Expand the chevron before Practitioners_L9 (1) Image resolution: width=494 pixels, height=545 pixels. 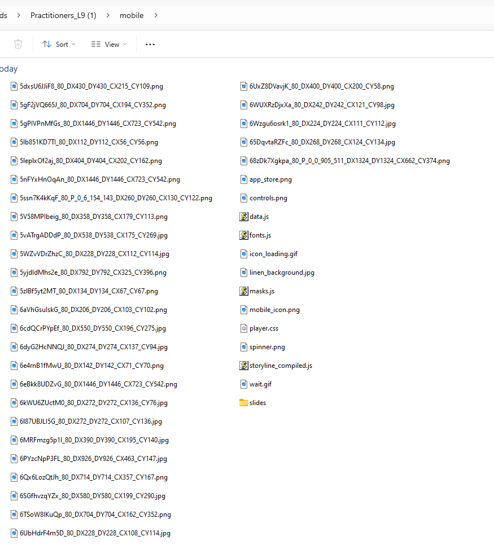19,15
